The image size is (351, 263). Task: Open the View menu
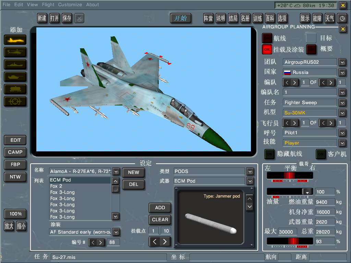pos(33,4)
